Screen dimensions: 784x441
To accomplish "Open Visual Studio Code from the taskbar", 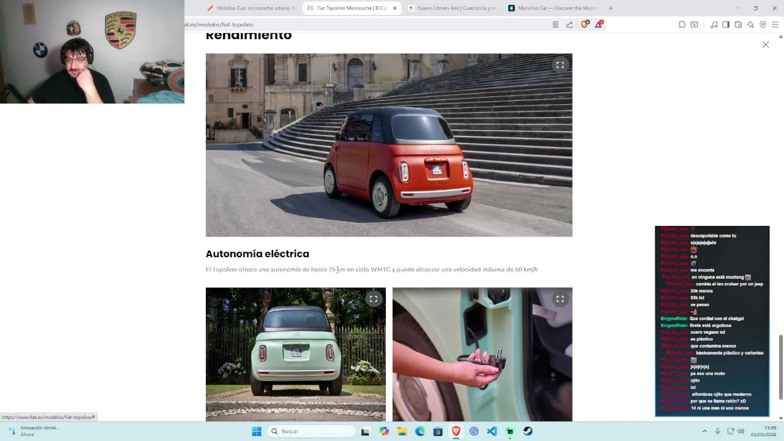I will click(x=492, y=431).
